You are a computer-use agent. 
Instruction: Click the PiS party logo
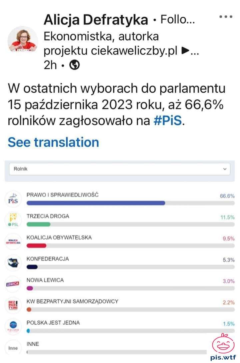coord(13,199)
